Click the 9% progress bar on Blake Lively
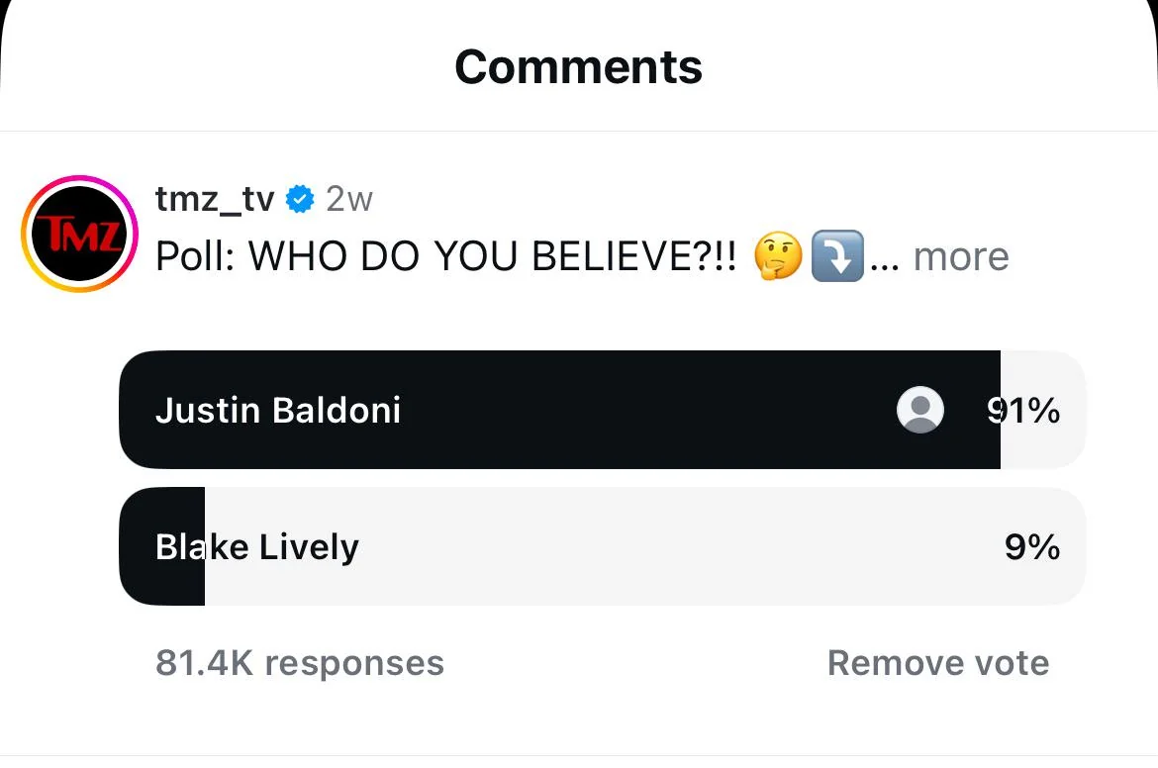Image resolution: width=1158 pixels, height=768 pixels. tap(161, 545)
